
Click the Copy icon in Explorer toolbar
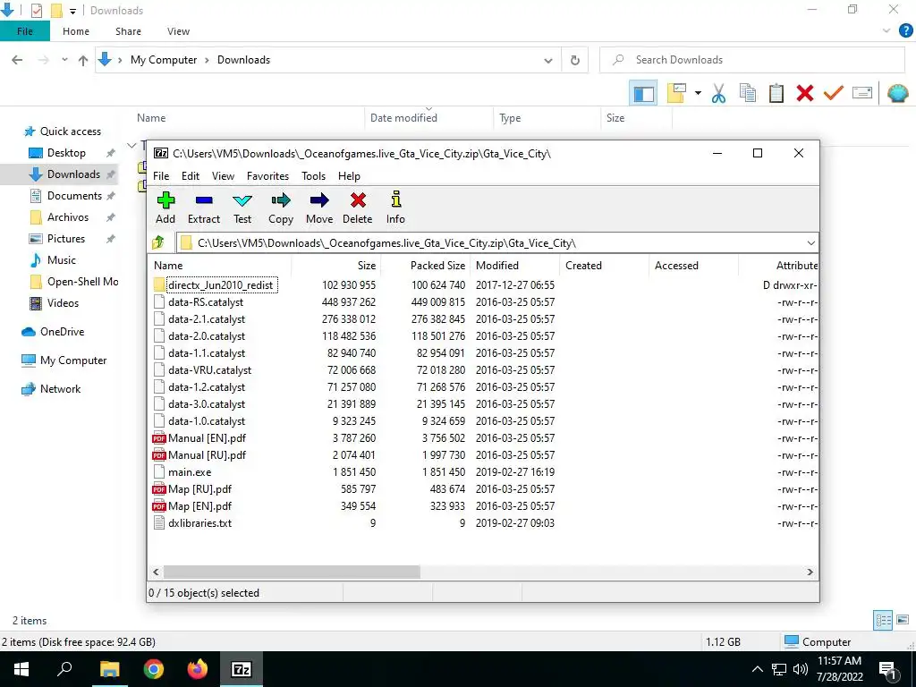748,93
